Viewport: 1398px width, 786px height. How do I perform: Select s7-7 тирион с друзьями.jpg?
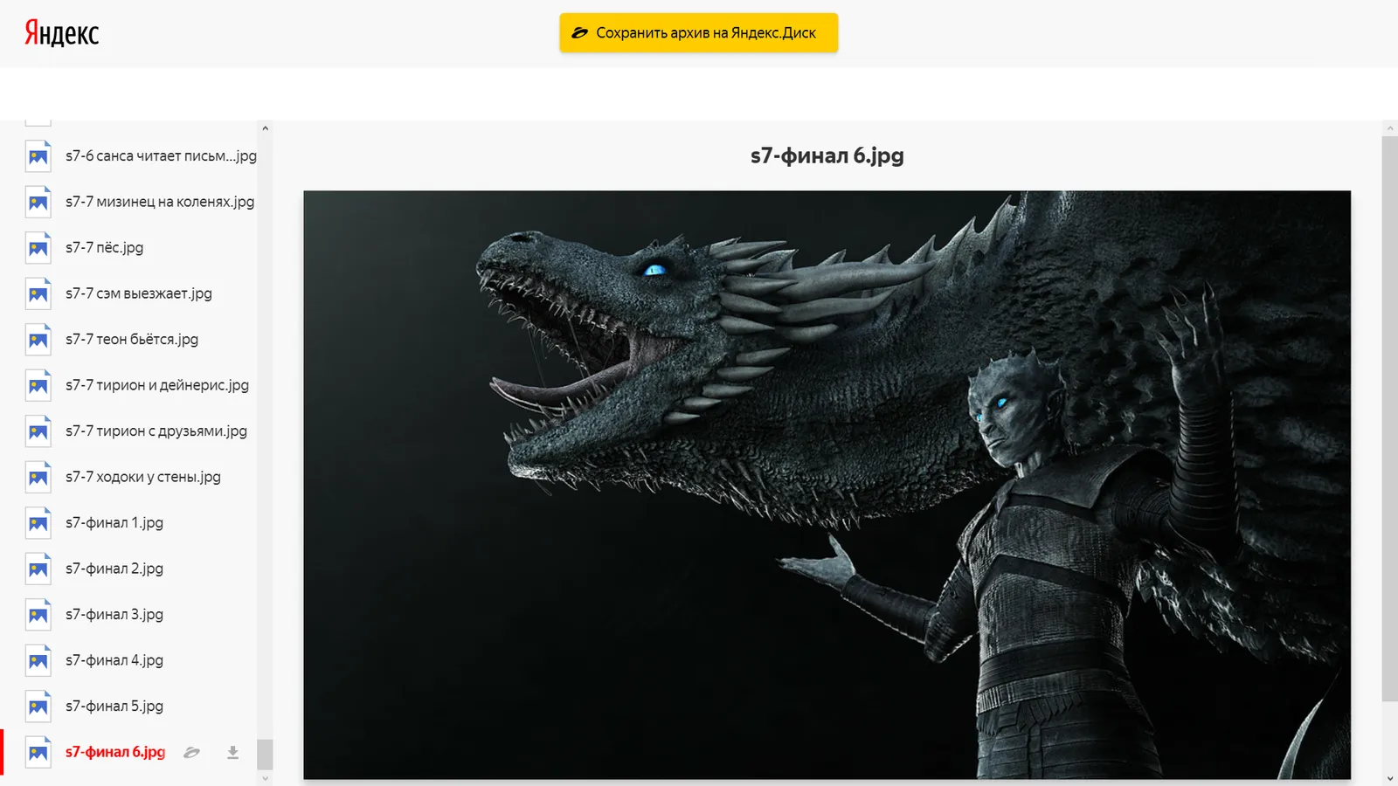tap(140, 431)
